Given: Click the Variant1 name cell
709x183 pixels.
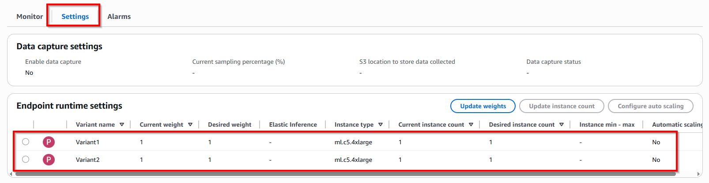Looking at the screenshot, I should [x=87, y=142].
